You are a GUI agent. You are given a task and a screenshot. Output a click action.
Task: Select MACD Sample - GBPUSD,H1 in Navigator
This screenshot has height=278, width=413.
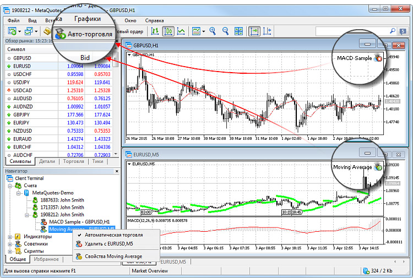pyautogui.click(x=79, y=222)
